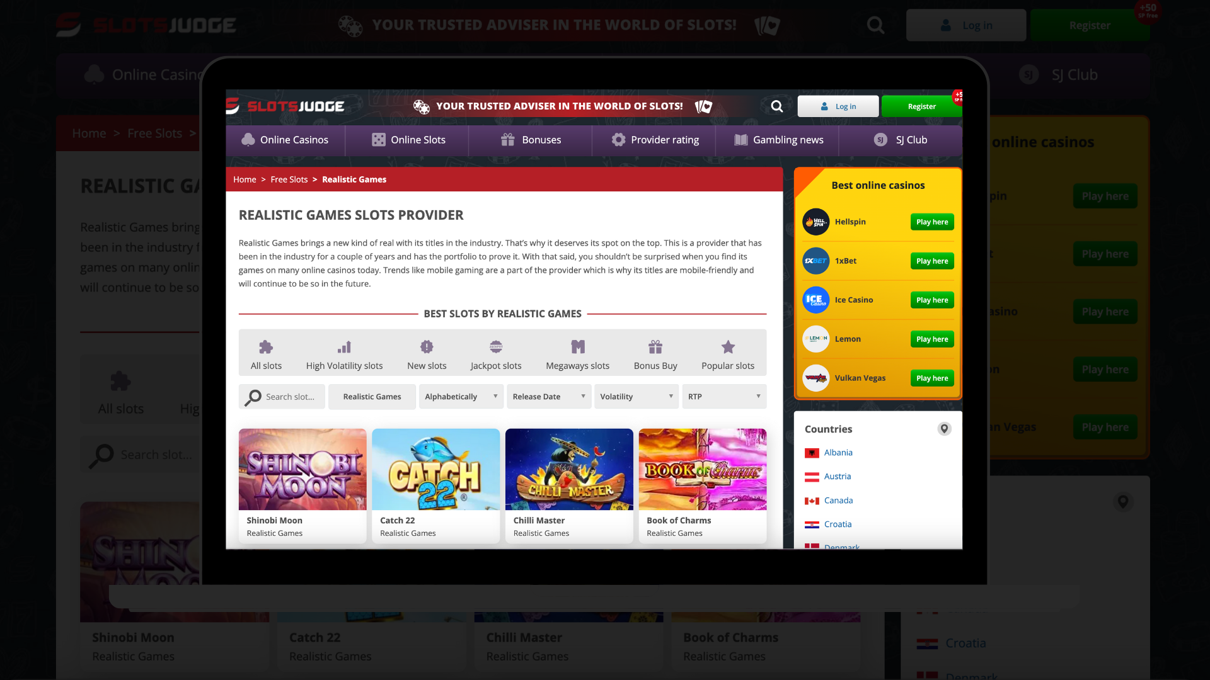1210x680 pixels.
Task: Click Play here for Lemon
Action: point(932,339)
